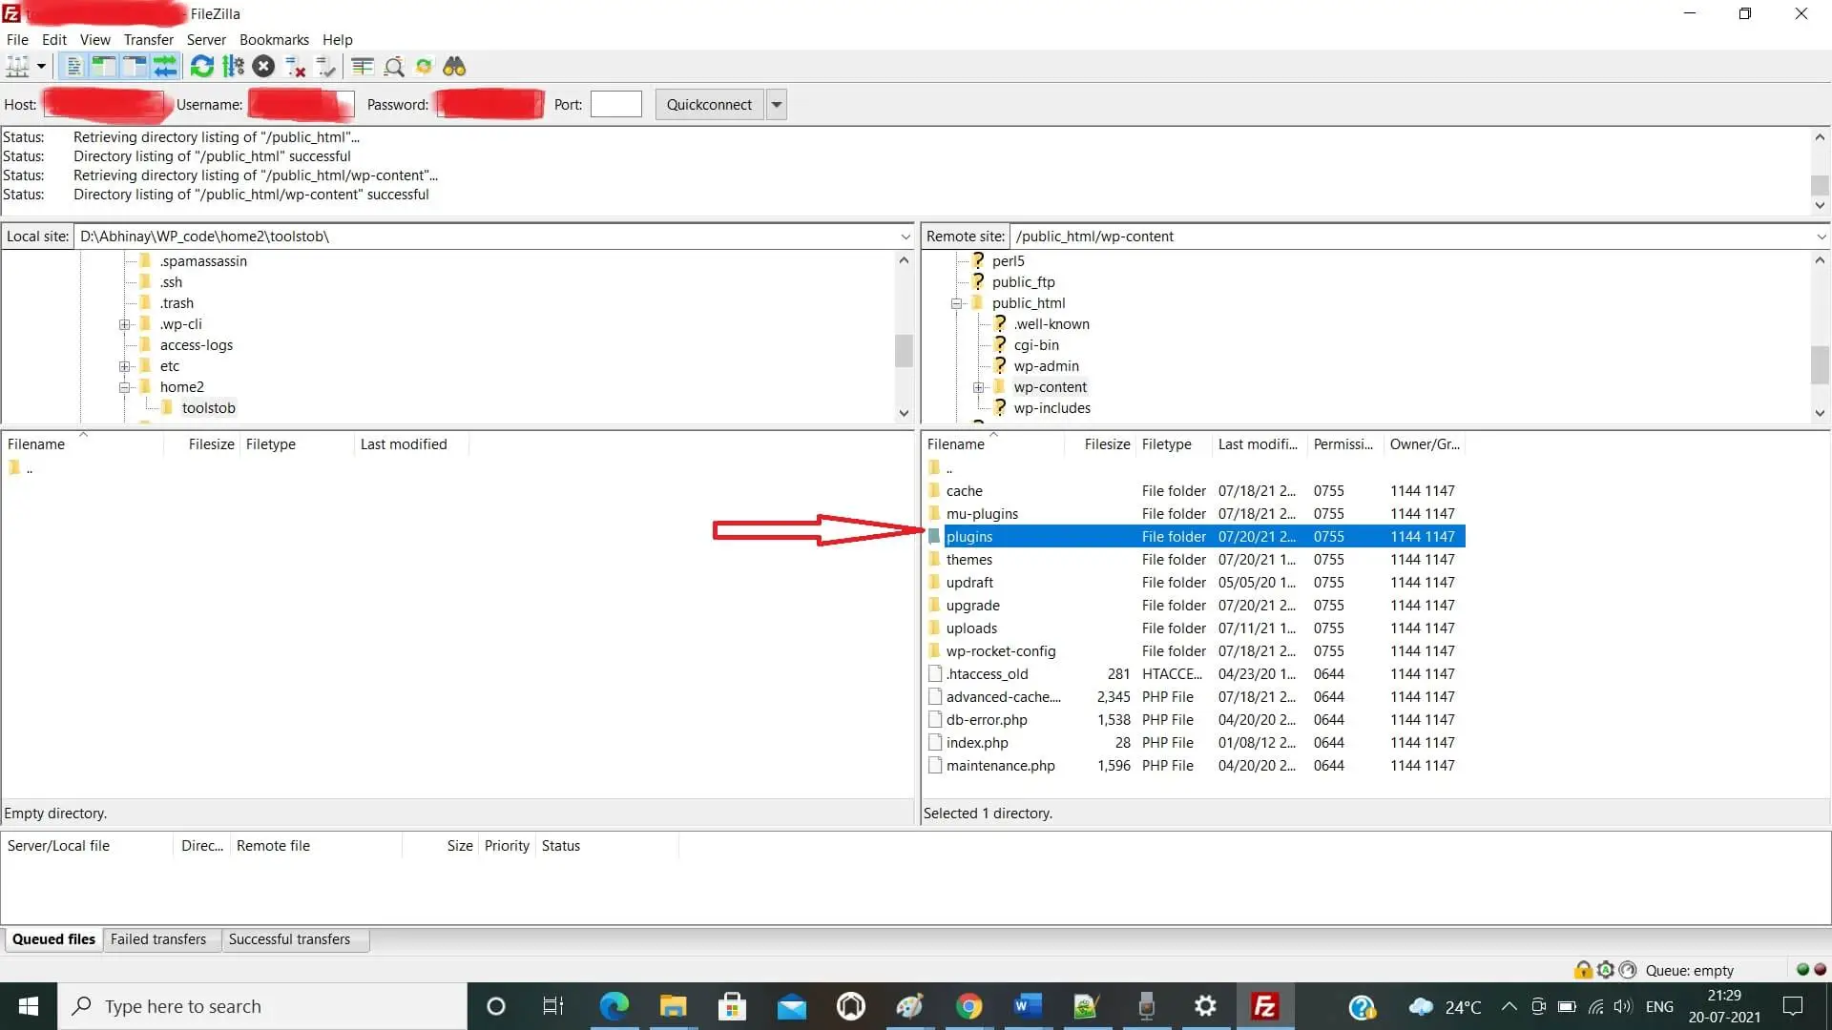Click the encryption lock status icon
The width and height of the screenshot is (1832, 1030).
pyautogui.click(x=1583, y=970)
